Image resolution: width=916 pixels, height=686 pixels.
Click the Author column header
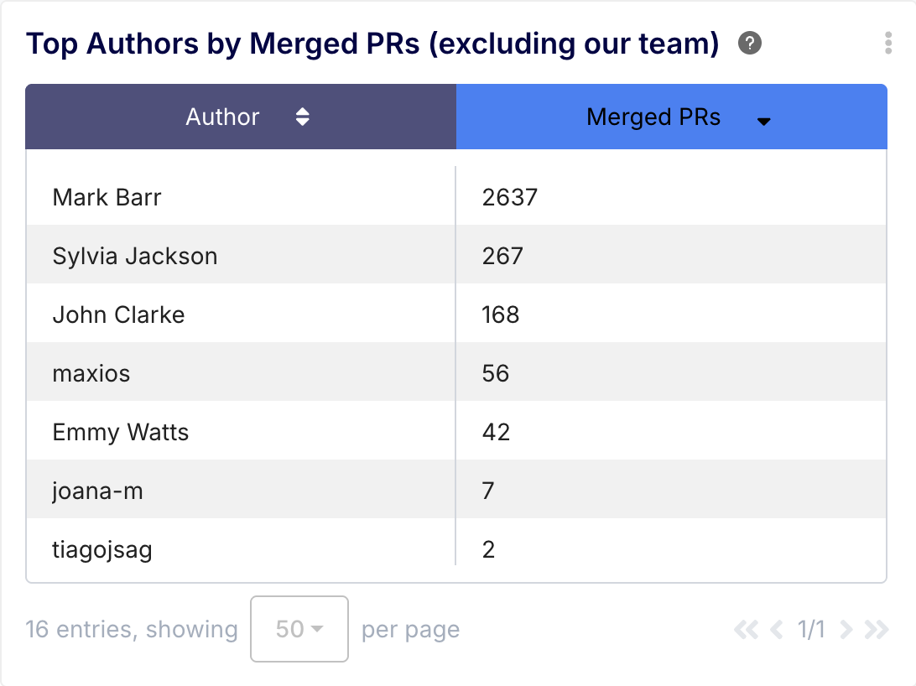(x=223, y=117)
